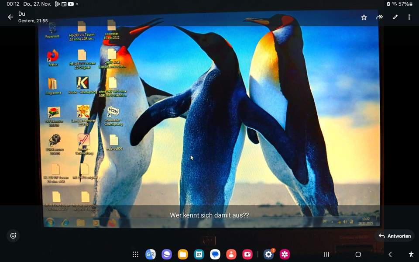This screenshot has width=419, height=262.
Task: Open the Calendar app showing 27
Action: point(199,255)
